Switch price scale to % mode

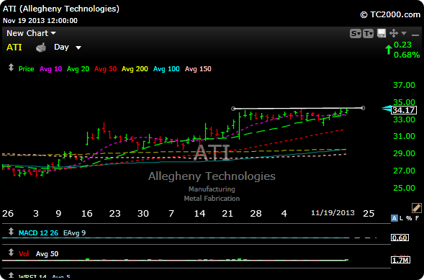pyautogui.click(x=409, y=218)
